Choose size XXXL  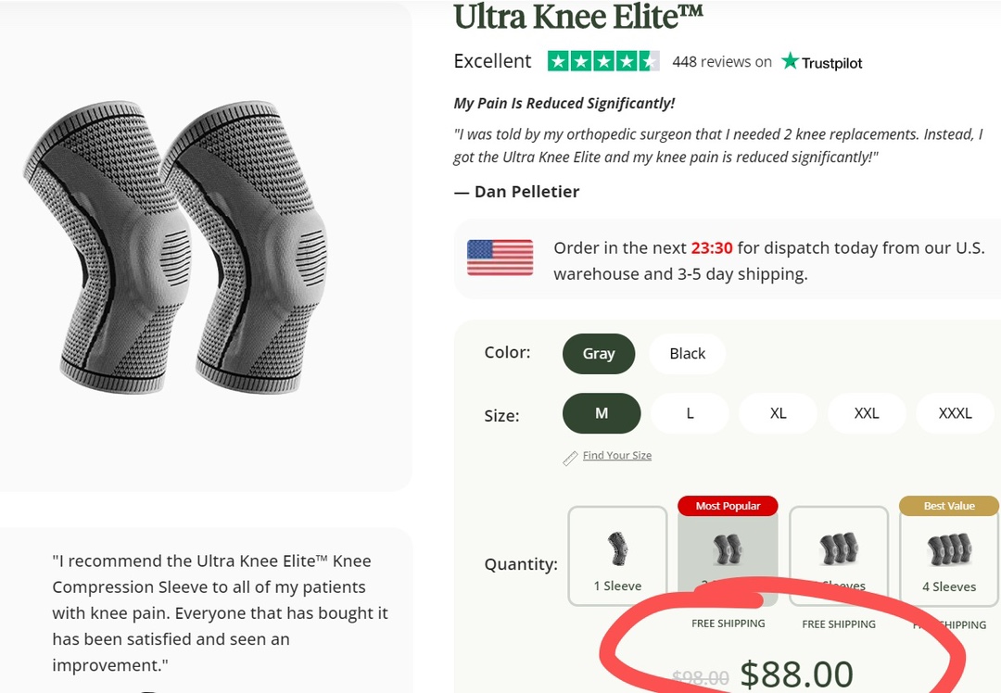point(955,413)
